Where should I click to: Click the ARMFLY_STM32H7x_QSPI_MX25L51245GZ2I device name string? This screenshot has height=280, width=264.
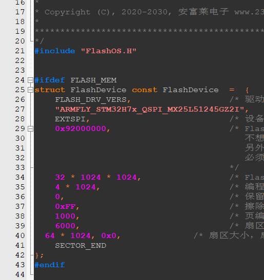pyautogui.click(x=150, y=110)
